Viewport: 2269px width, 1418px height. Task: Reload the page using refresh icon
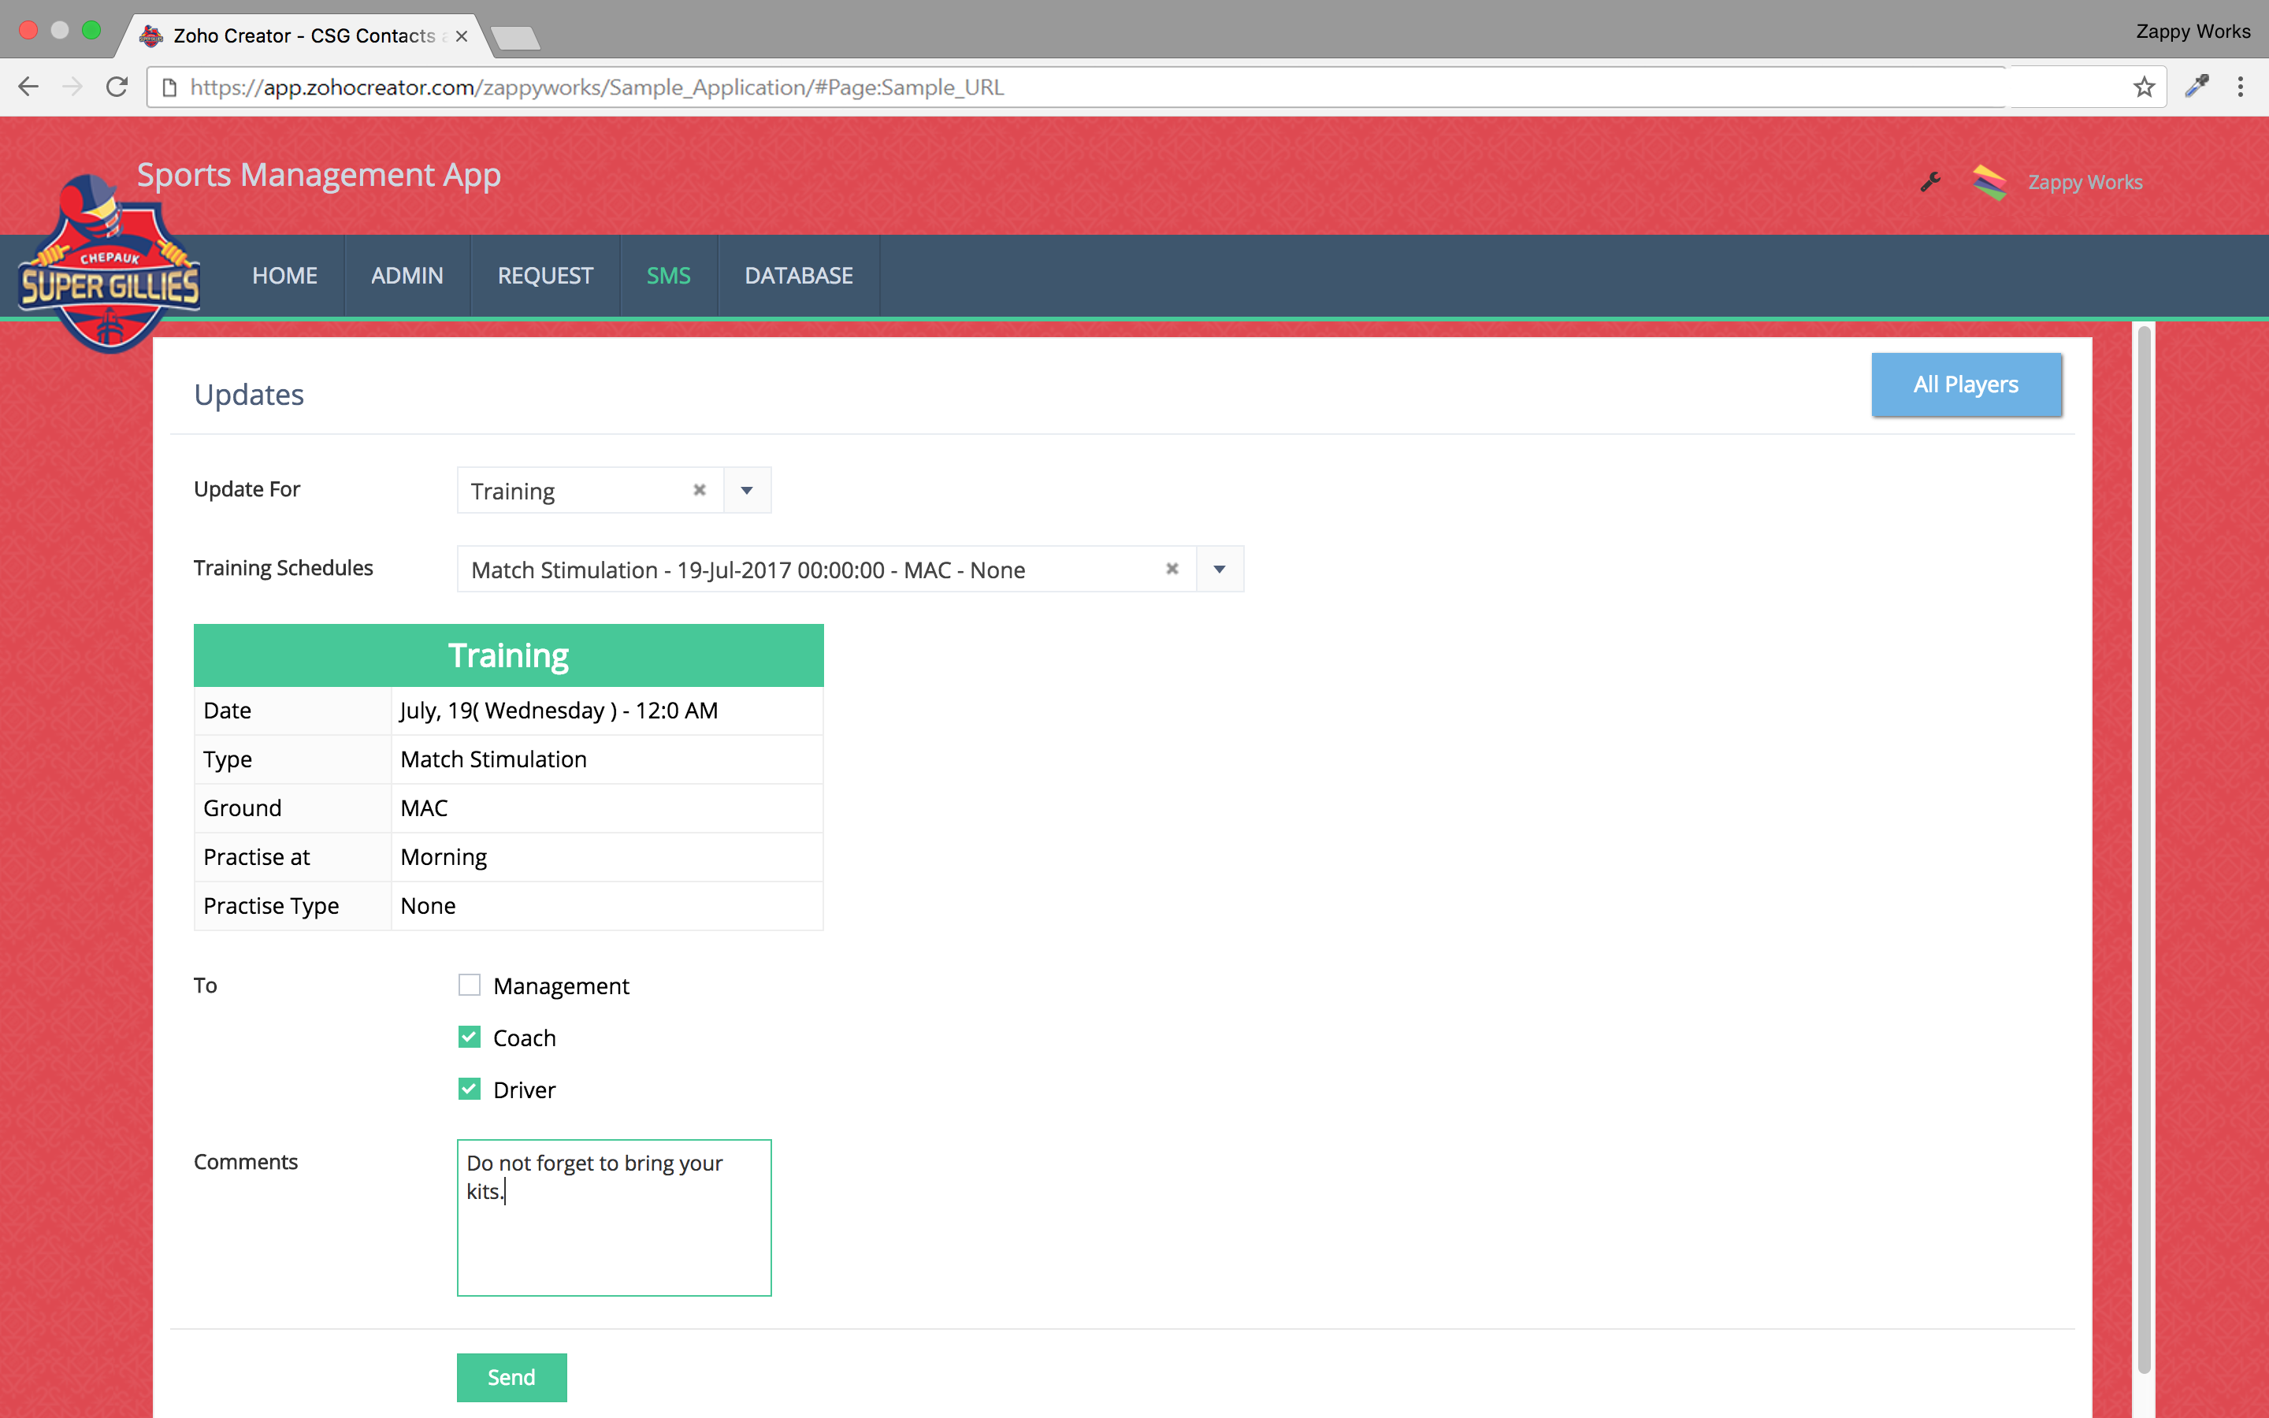[x=117, y=87]
